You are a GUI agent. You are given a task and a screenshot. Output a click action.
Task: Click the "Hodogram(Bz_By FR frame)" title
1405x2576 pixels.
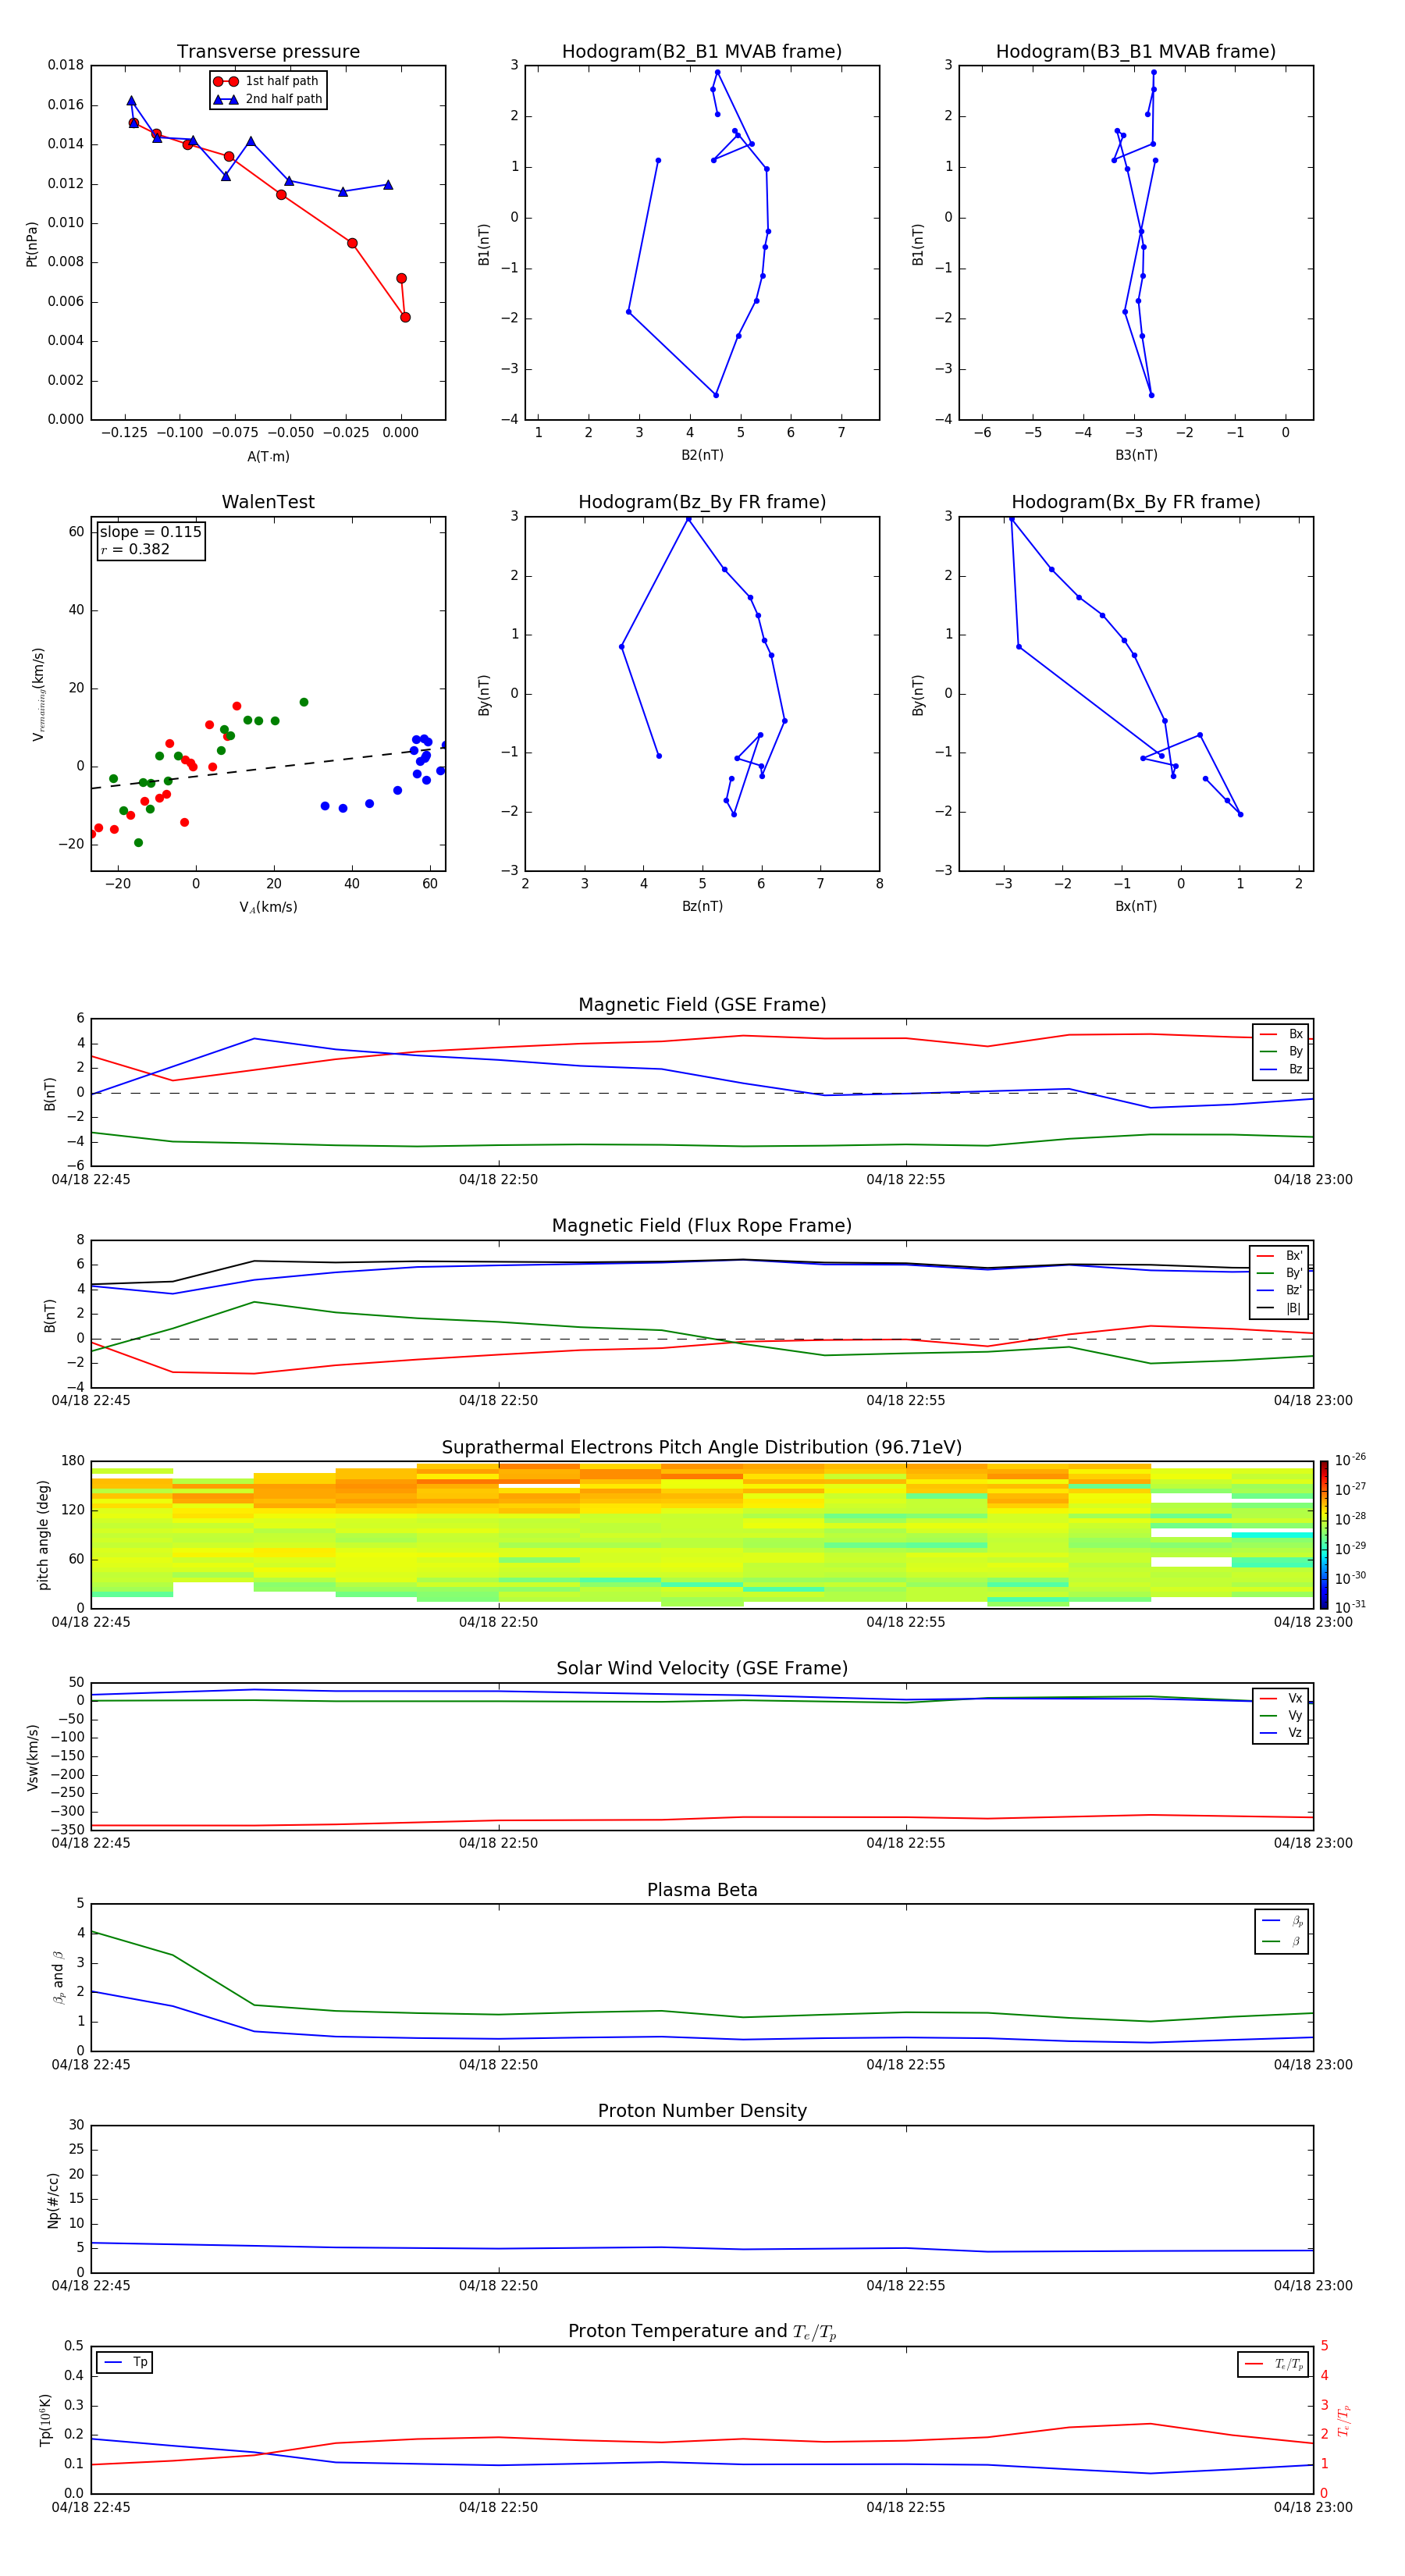pyautogui.click(x=702, y=502)
